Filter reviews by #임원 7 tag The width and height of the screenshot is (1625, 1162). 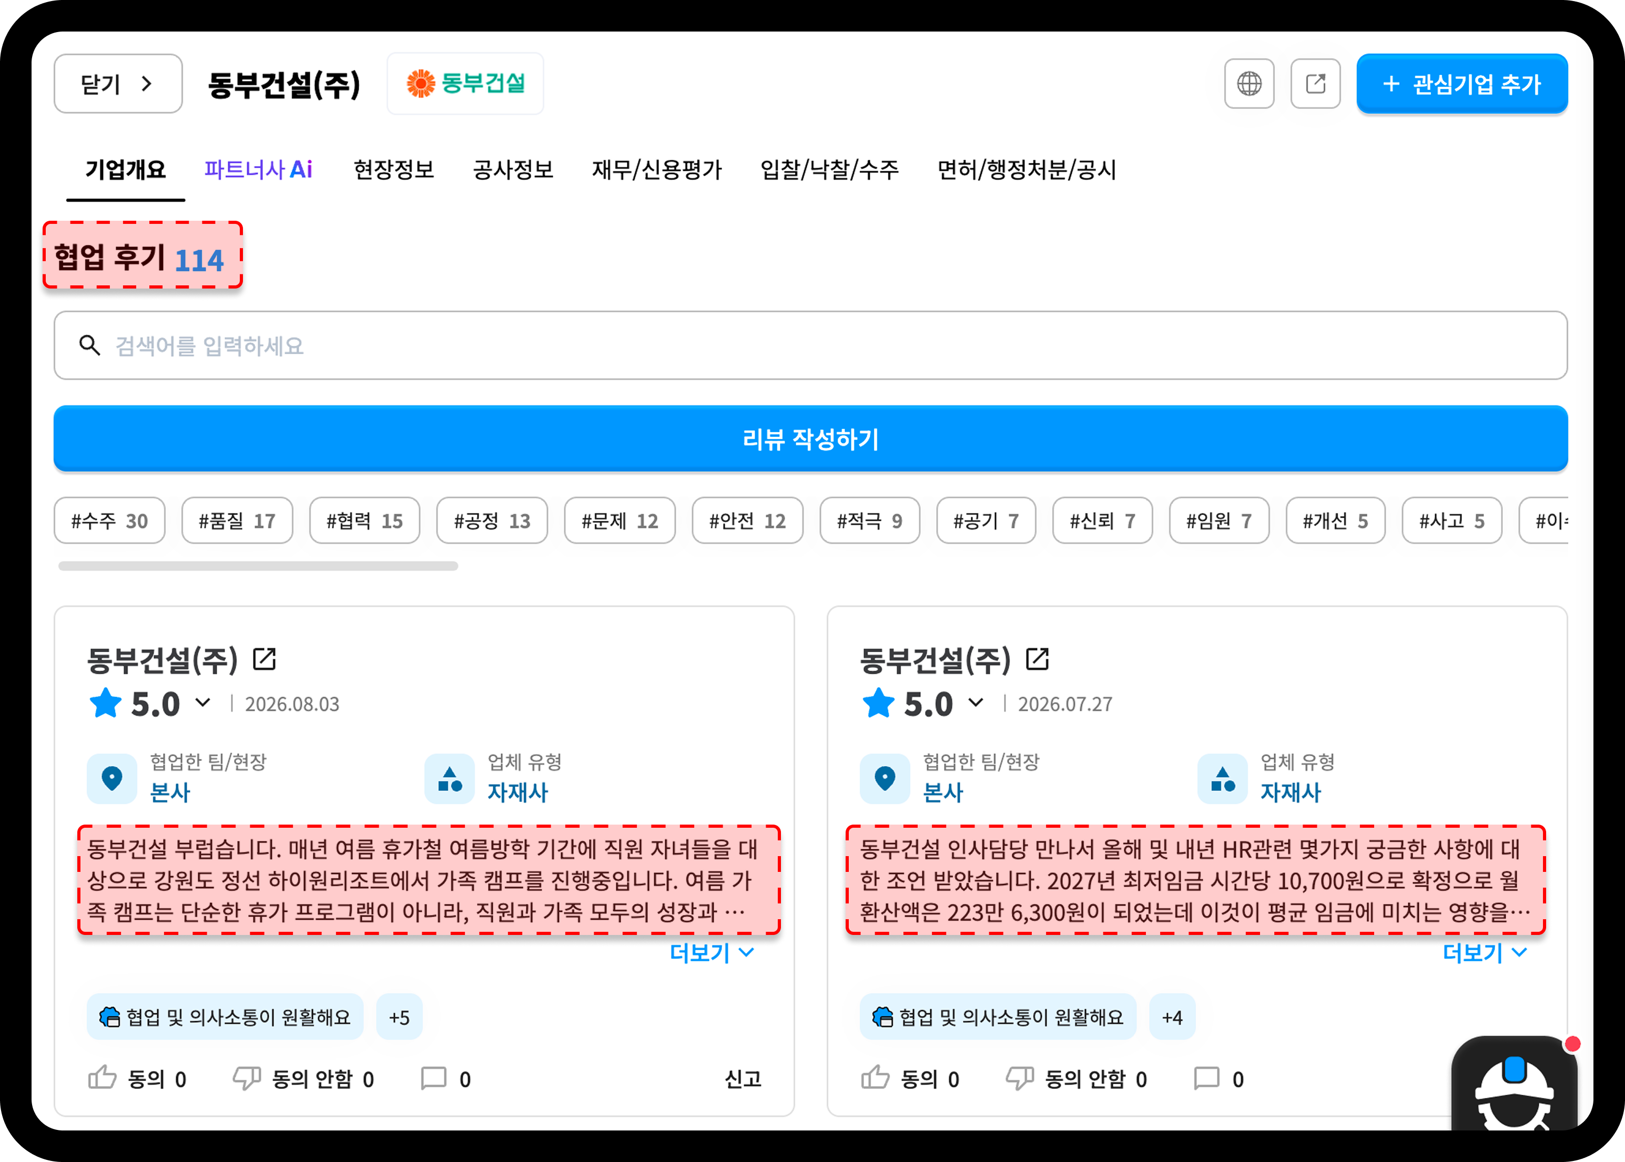[1219, 520]
